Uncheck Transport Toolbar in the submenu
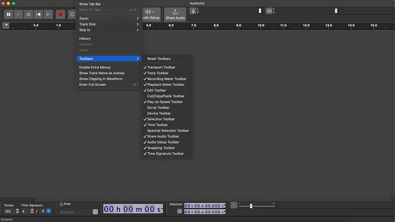The image size is (395, 222). tap(167, 67)
